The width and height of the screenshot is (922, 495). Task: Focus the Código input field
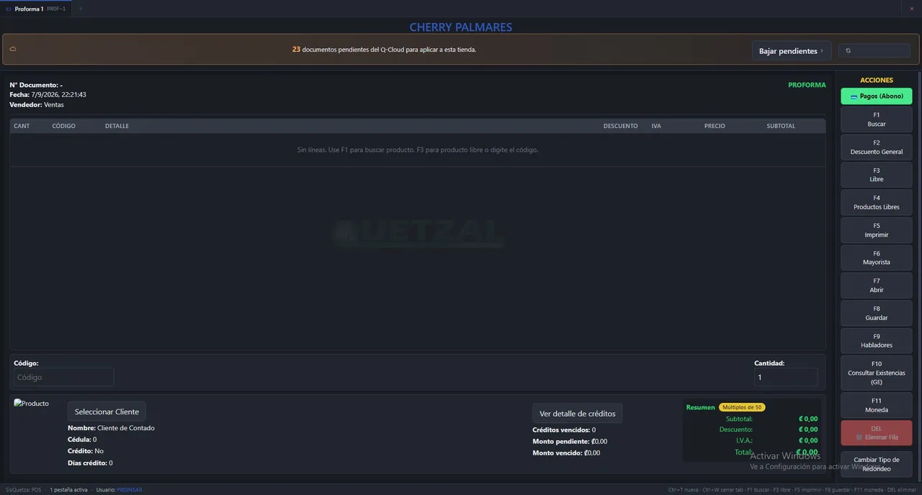point(63,377)
